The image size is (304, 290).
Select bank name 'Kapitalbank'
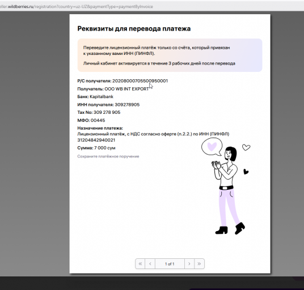coord(102,97)
